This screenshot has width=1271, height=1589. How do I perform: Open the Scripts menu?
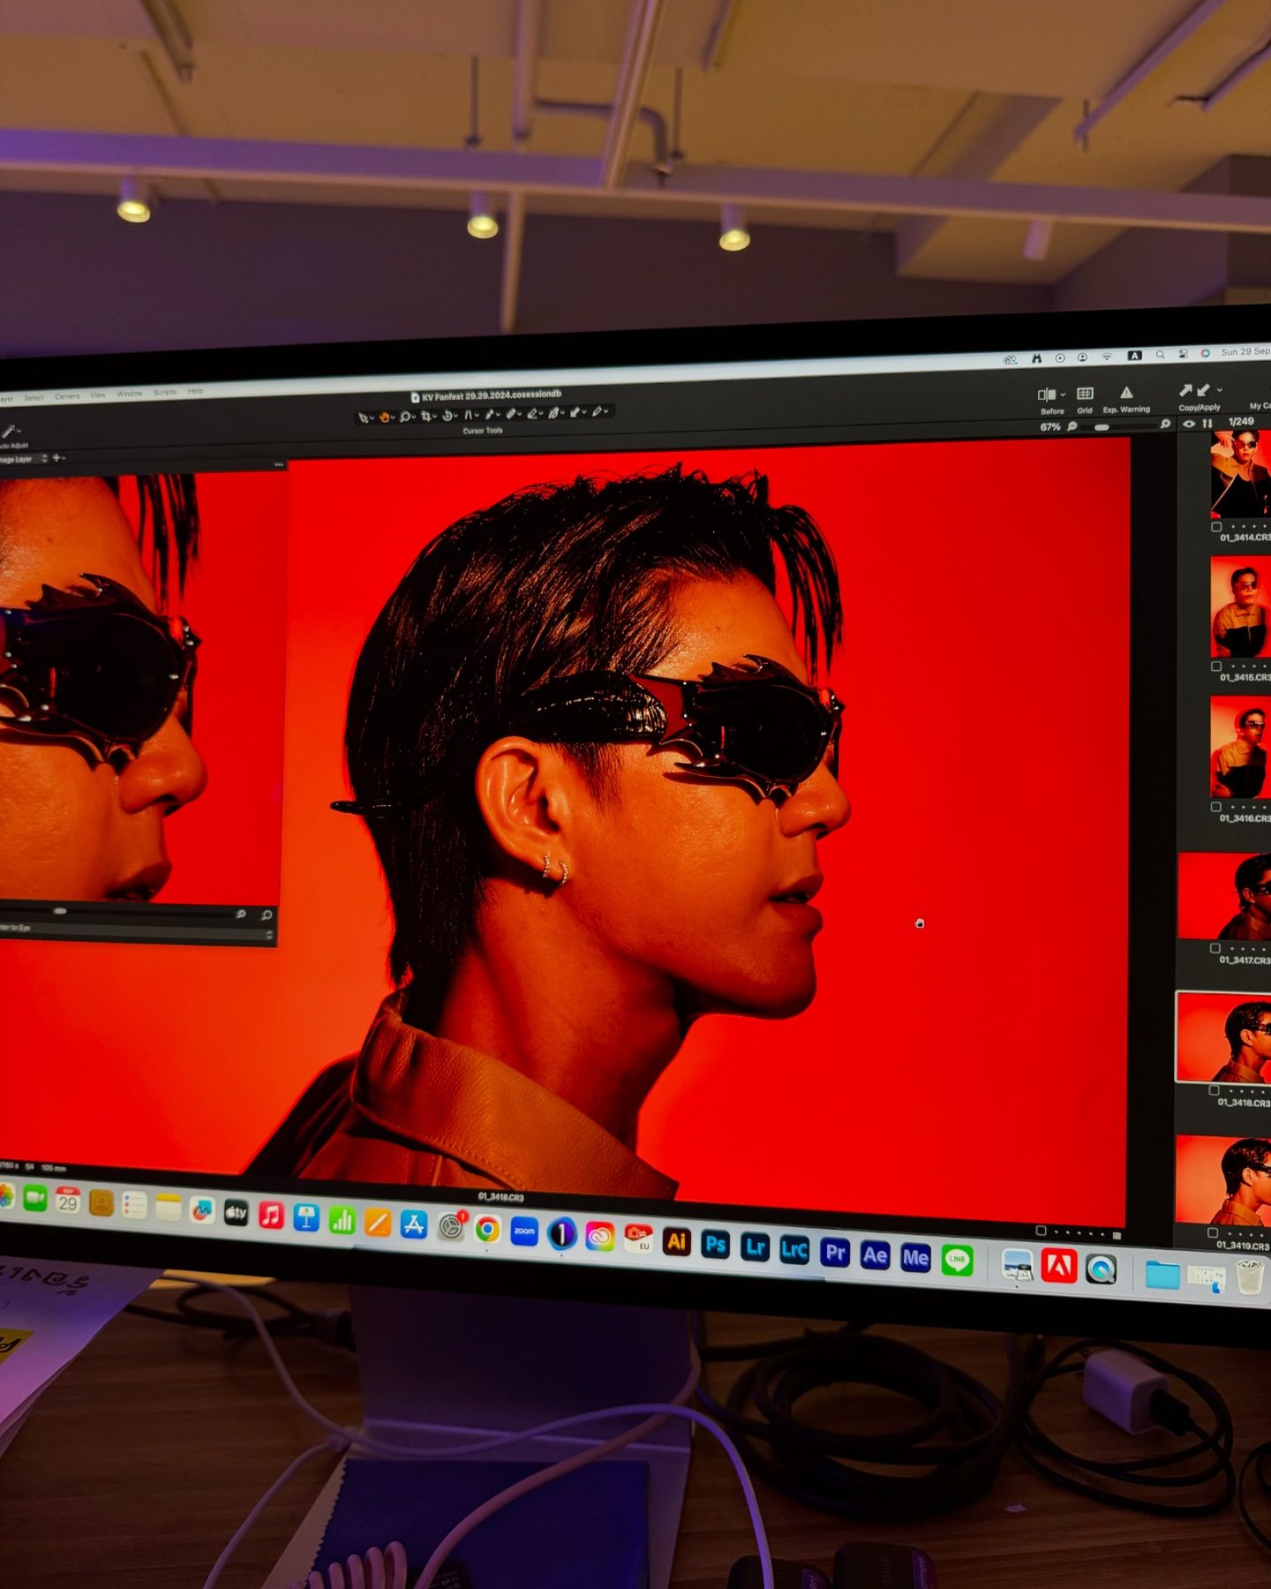point(165,392)
